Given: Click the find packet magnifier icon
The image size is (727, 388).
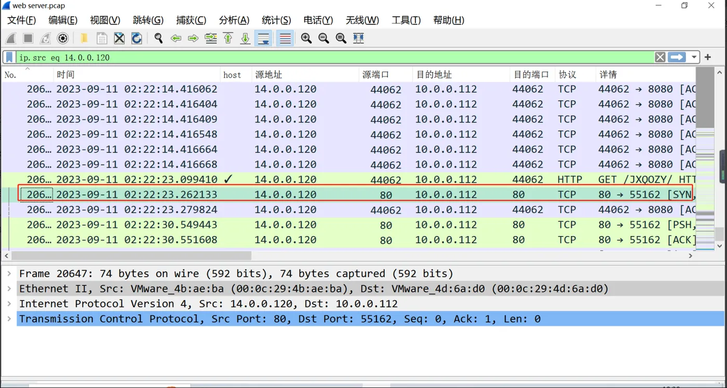Looking at the screenshot, I should (158, 38).
